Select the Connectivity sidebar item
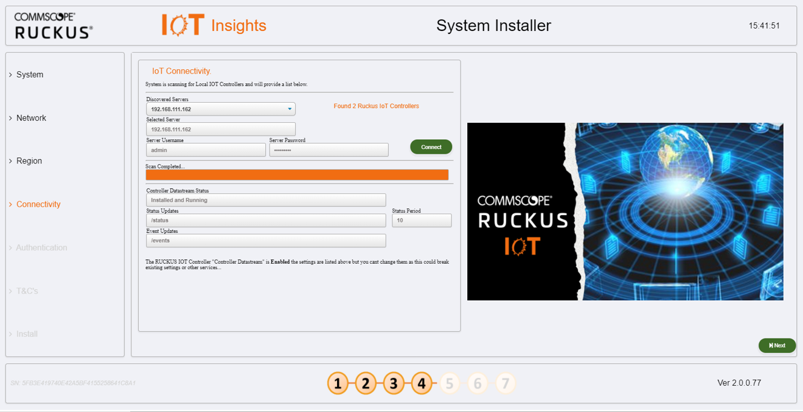This screenshot has width=803, height=412. click(38, 204)
